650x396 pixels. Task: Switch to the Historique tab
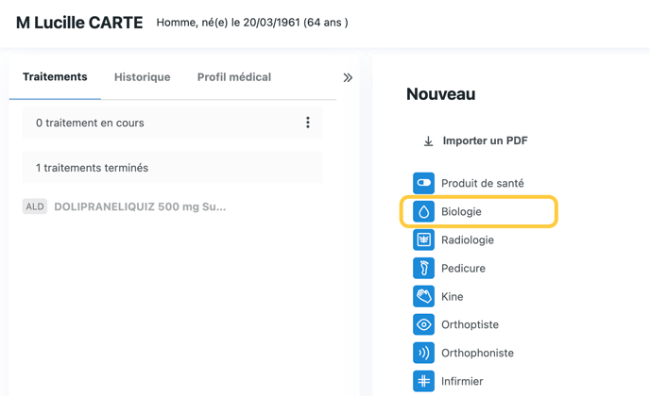click(143, 77)
